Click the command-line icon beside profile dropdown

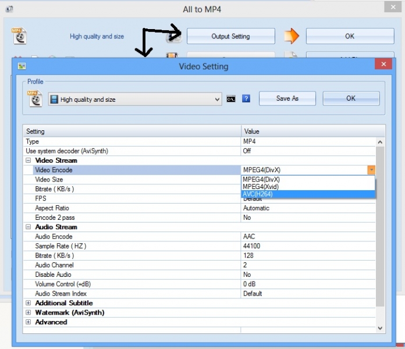point(231,99)
